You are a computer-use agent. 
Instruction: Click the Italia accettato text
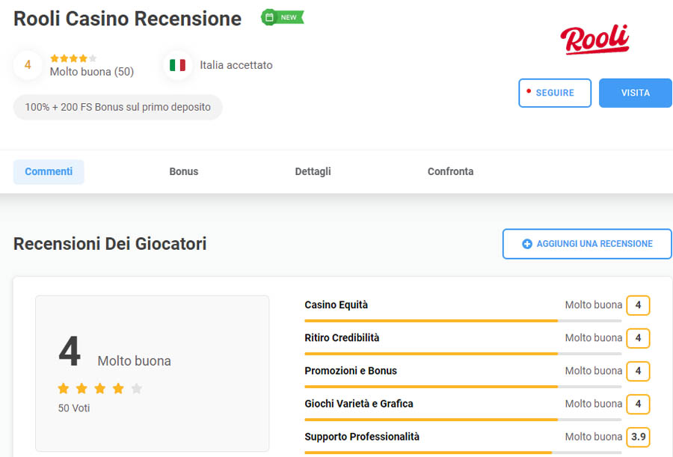pos(236,65)
